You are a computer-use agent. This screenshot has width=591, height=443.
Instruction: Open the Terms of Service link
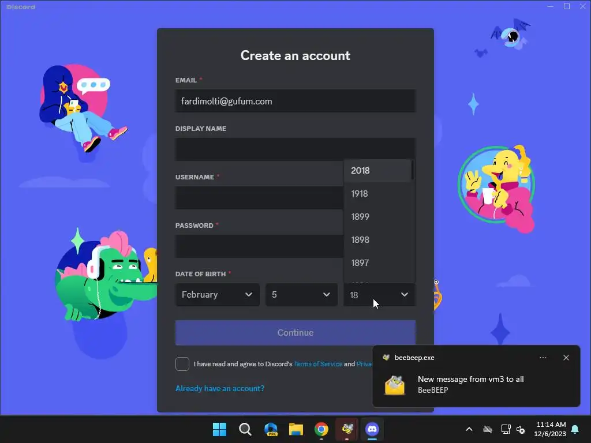click(318, 364)
